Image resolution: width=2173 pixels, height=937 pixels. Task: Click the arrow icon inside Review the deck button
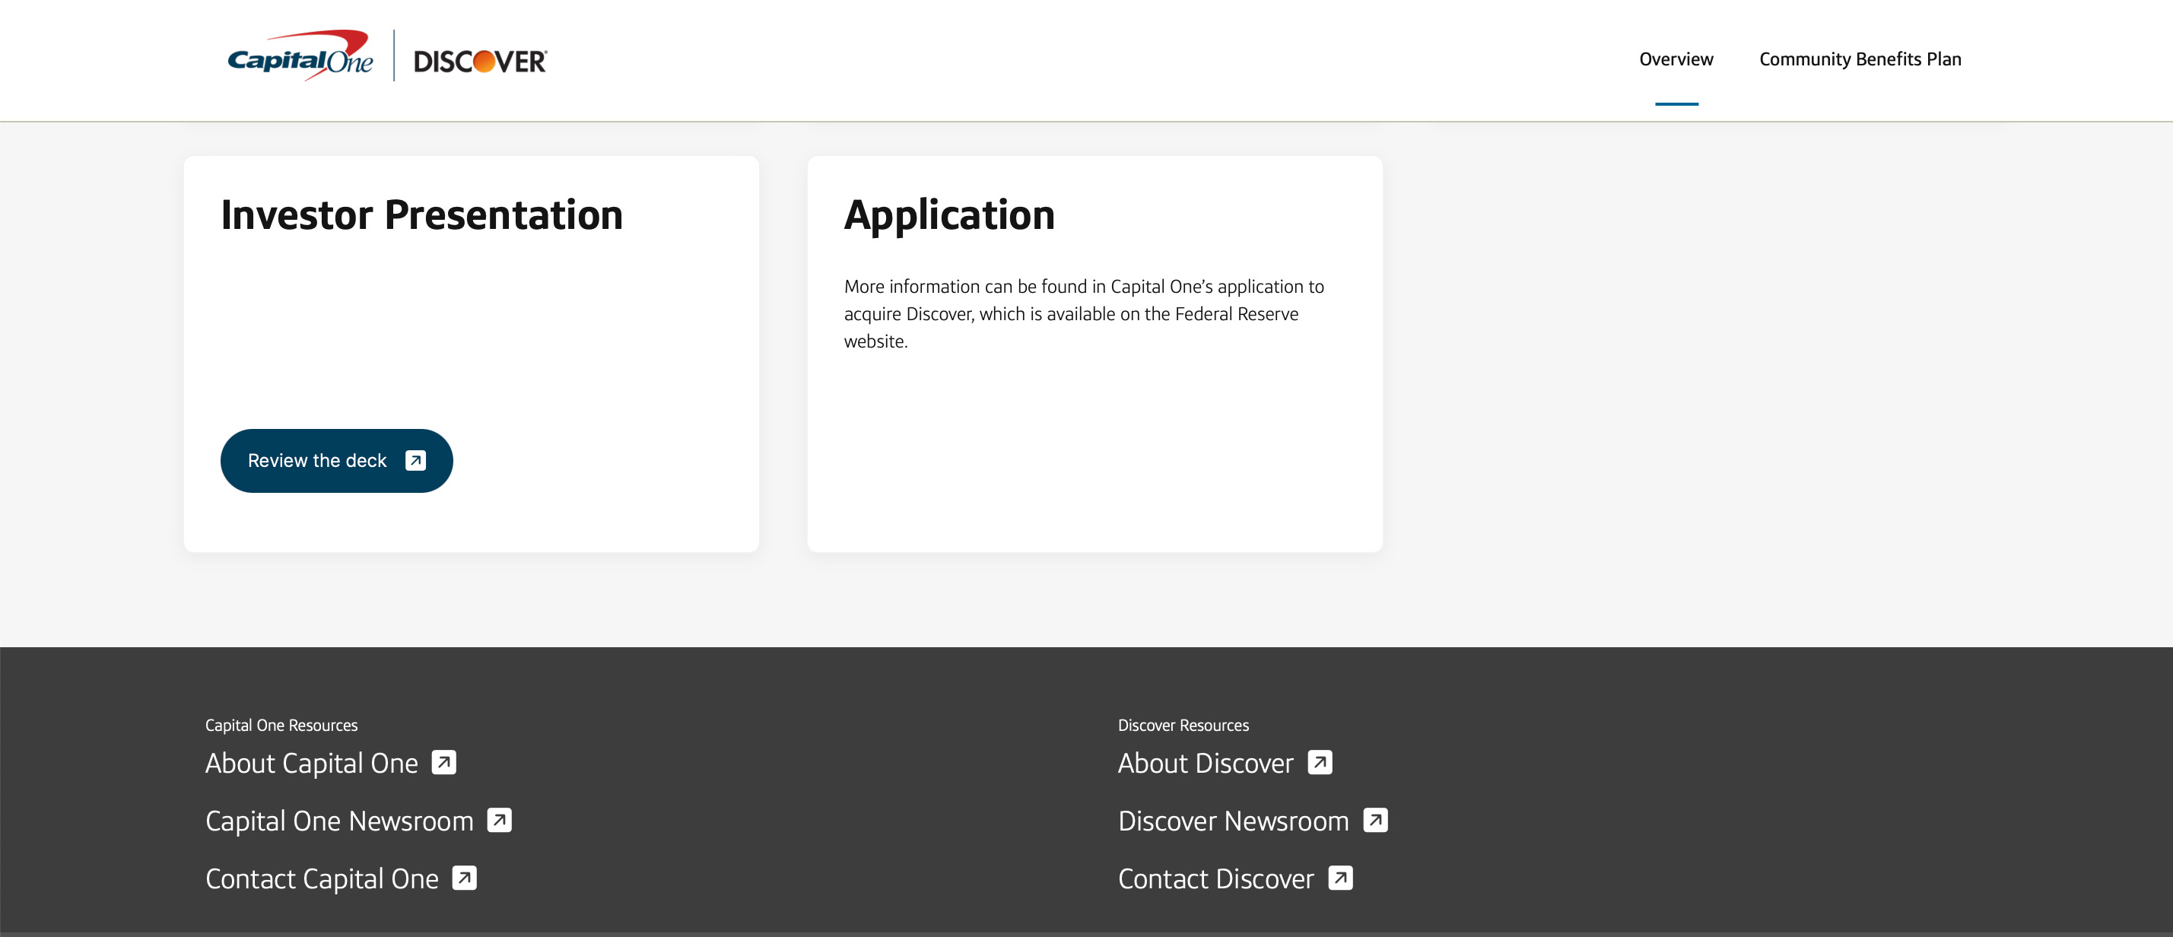pos(415,460)
